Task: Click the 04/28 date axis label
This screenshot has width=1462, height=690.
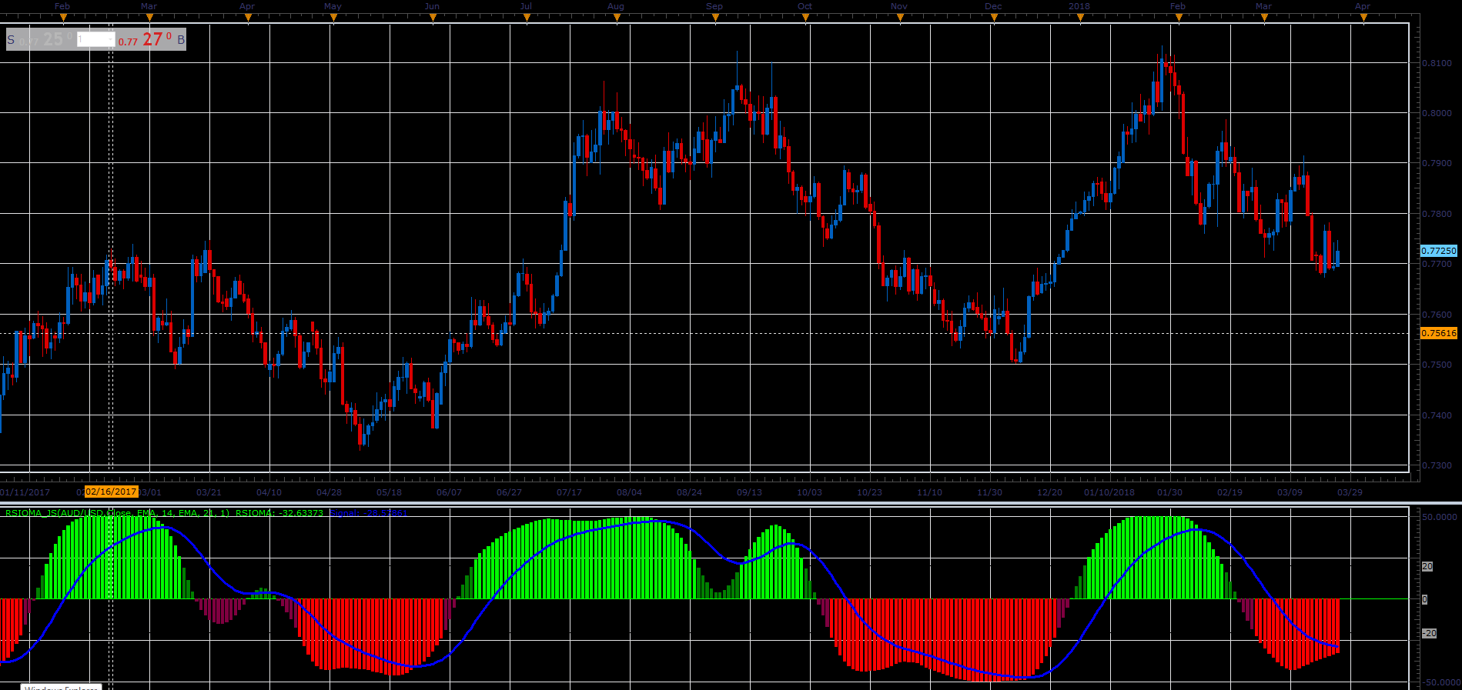Action: (x=329, y=492)
